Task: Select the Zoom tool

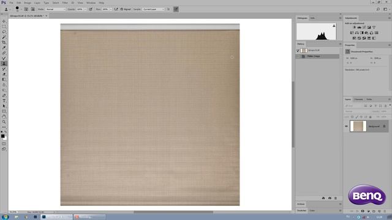Action: point(4,122)
